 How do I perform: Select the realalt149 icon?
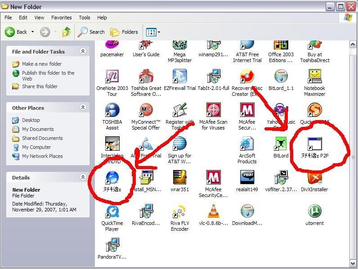pyautogui.click(x=247, y=177)
